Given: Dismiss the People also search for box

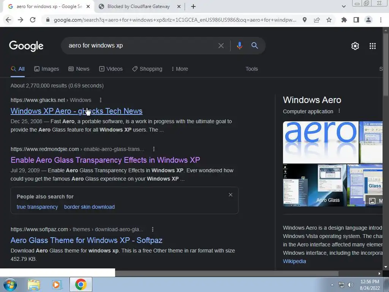Looking at the screenshot, I should pos(231,195).
